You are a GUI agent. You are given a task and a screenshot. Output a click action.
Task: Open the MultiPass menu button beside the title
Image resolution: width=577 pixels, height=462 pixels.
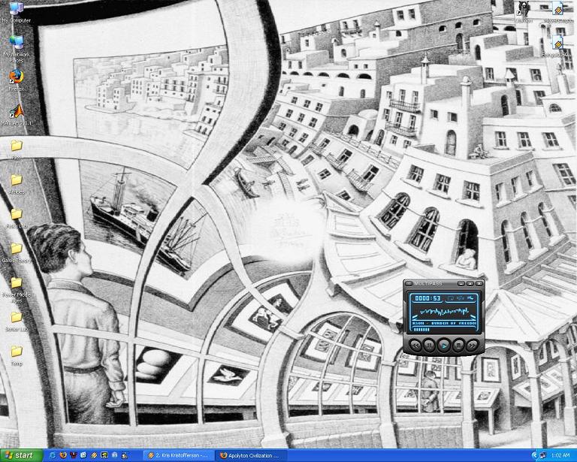coord(409,284)
